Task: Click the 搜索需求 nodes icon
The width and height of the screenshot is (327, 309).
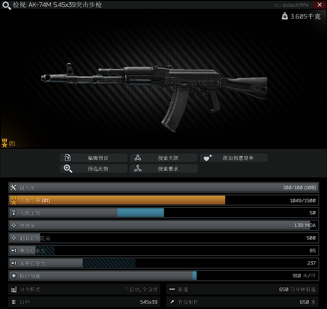Action: tap(138, 169)
